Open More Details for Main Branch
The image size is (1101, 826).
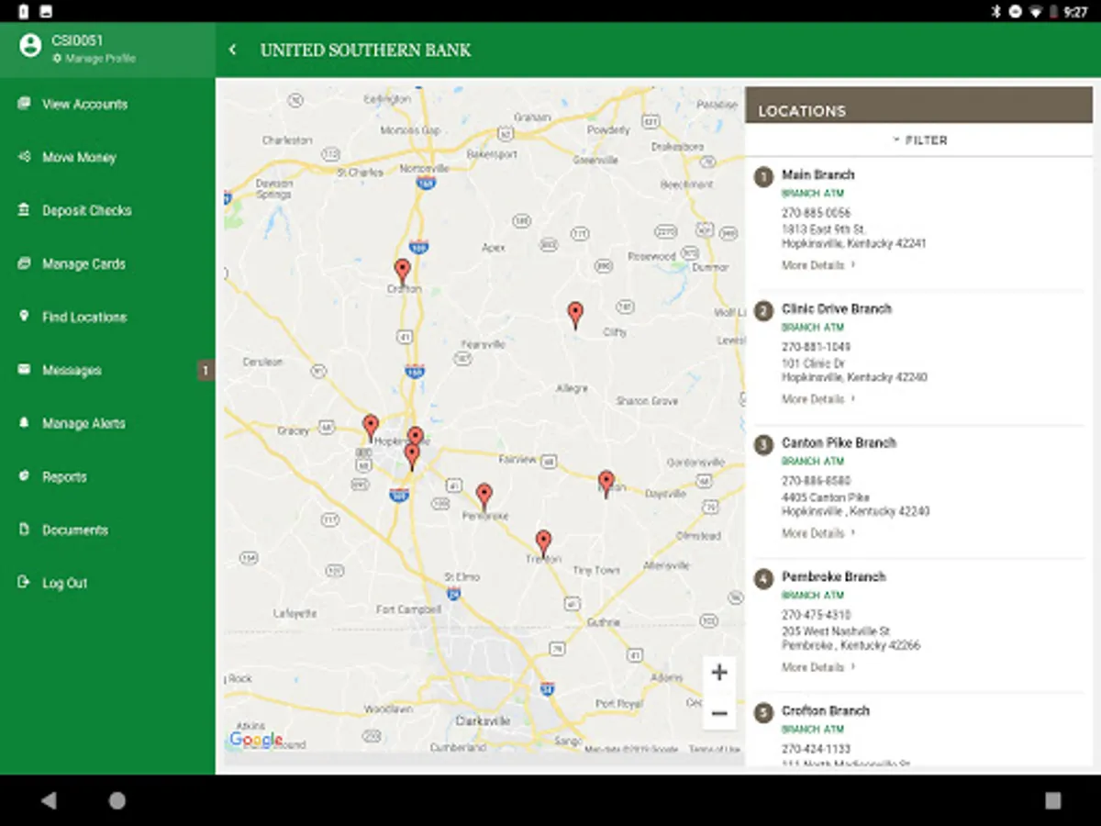coord(818,265)
